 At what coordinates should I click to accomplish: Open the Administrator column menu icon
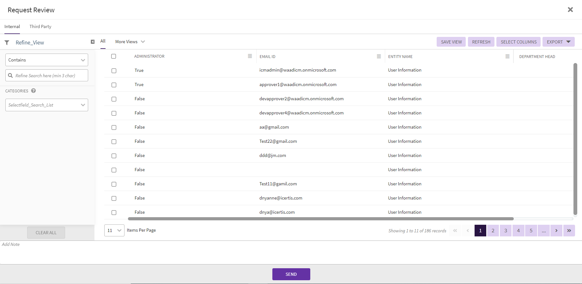pos(250,56)
